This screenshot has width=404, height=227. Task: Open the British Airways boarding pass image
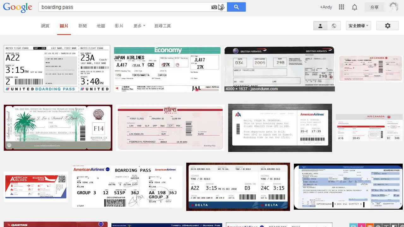coord(279,69)
